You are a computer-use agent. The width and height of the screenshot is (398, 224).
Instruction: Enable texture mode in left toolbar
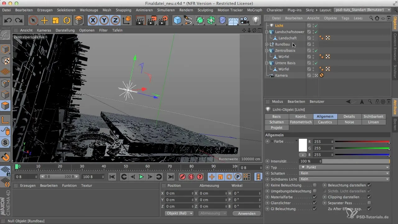click(6, 61)
